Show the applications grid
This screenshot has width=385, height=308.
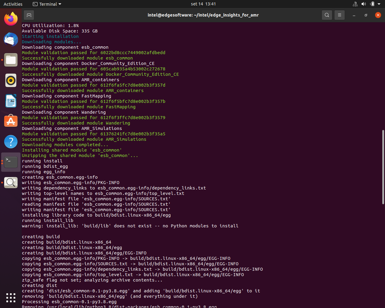11,297
